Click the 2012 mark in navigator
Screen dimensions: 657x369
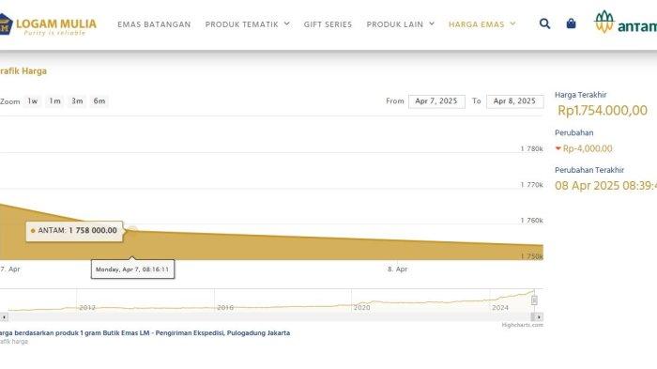87,307
